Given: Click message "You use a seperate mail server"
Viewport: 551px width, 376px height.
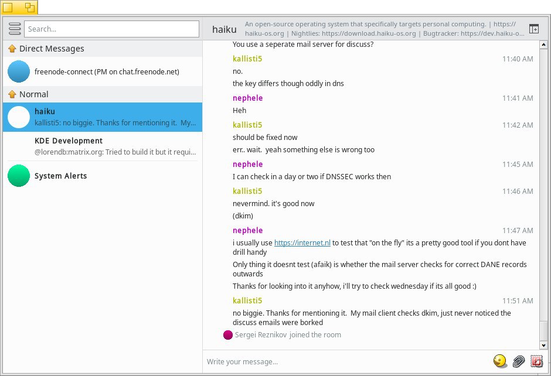Looking at the screenshot, I should click(x=303, y=45).
